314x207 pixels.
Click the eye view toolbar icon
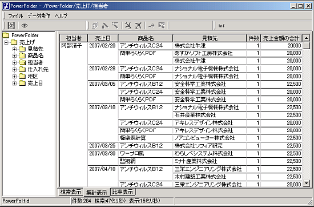point(25,26)
